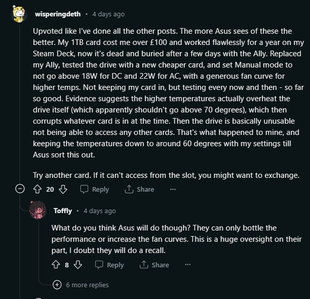
Task: Collapse wisperingdeth's comment thread
Action: click(x=20, y=189)
